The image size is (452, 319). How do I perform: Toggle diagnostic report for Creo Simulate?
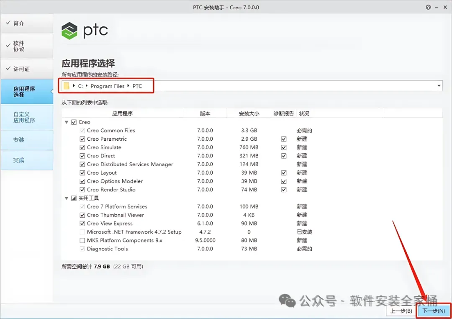pyautogui.click(x=284, y=147)
